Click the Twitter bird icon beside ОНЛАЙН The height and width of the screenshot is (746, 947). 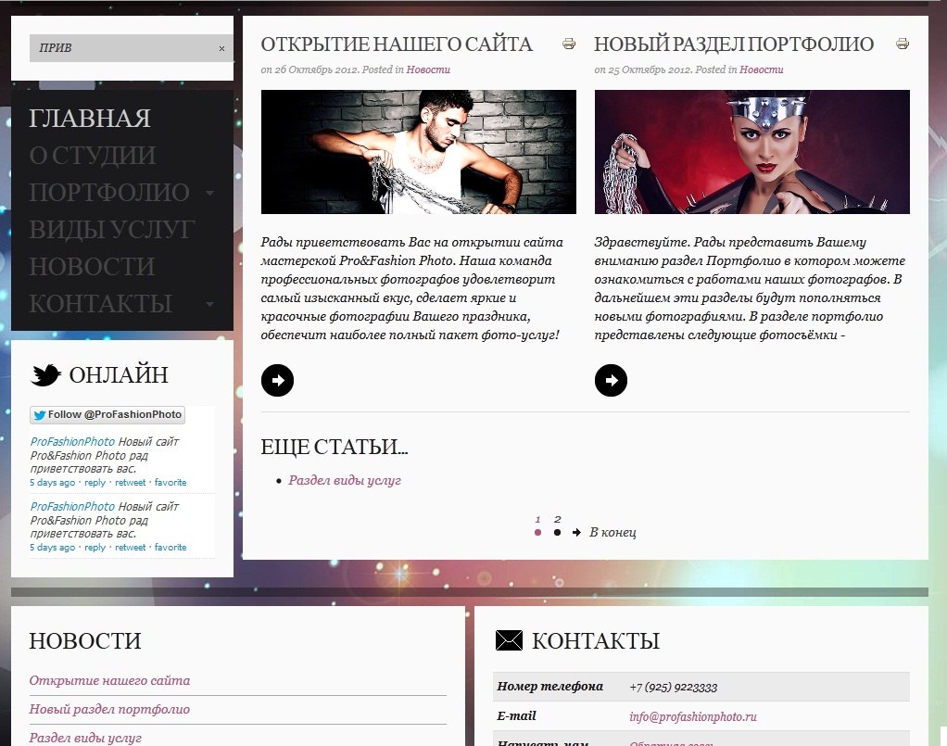click(46, 375)
